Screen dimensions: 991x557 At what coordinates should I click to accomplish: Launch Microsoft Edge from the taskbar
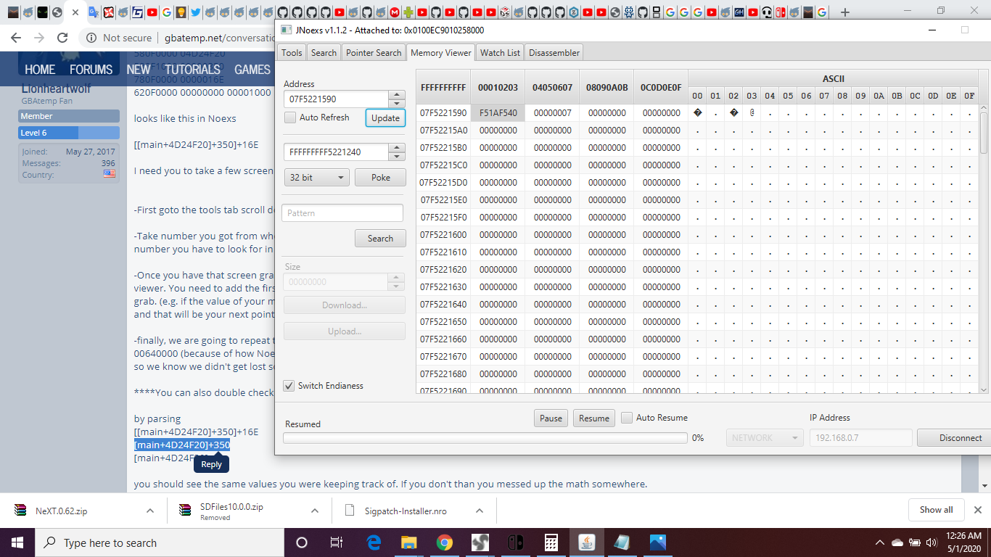click(x=374, y=542)
